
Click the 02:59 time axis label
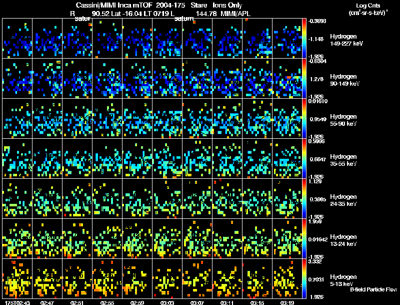(x=137, y=302)
